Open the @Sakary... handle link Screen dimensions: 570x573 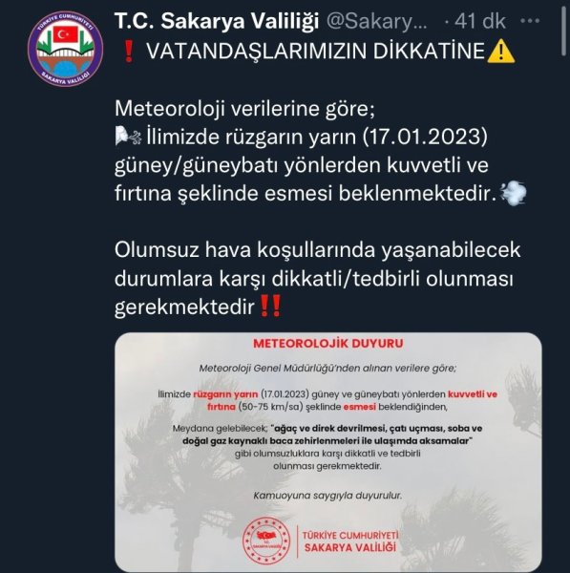tap(376, 22)
